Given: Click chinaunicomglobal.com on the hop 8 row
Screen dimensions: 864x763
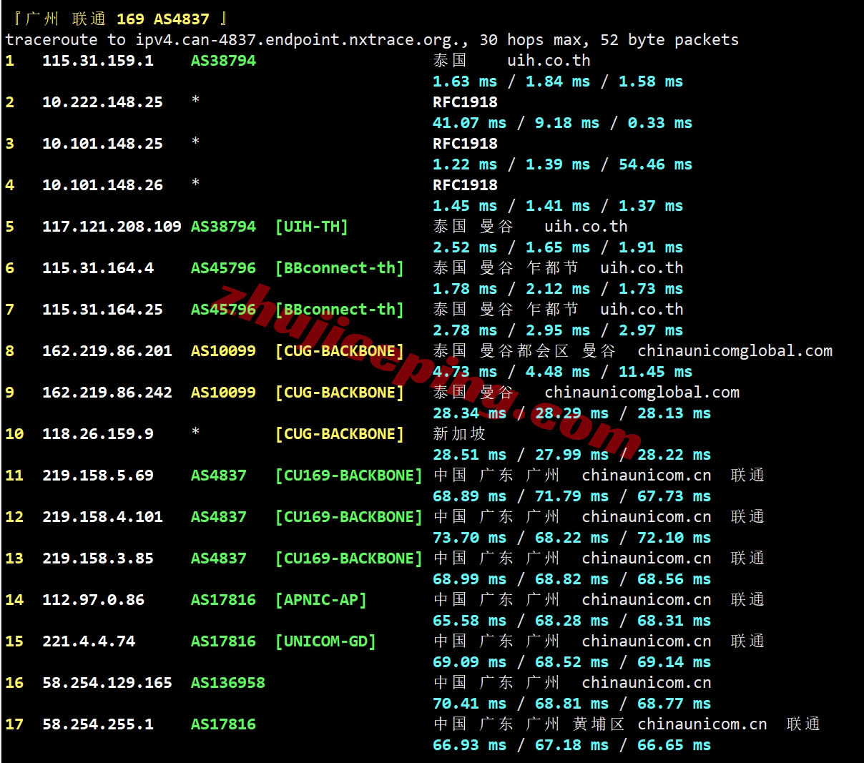Looking at the screenshot, I should coord(735,350).
